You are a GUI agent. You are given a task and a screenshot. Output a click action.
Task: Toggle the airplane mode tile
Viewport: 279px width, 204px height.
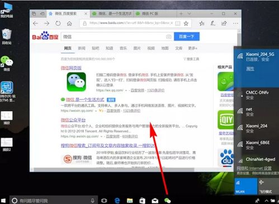coord(268,186)
